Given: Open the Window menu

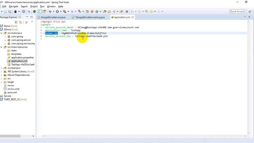Looking at the screenshot, I should pyautogui.click(x=51, y=6).
